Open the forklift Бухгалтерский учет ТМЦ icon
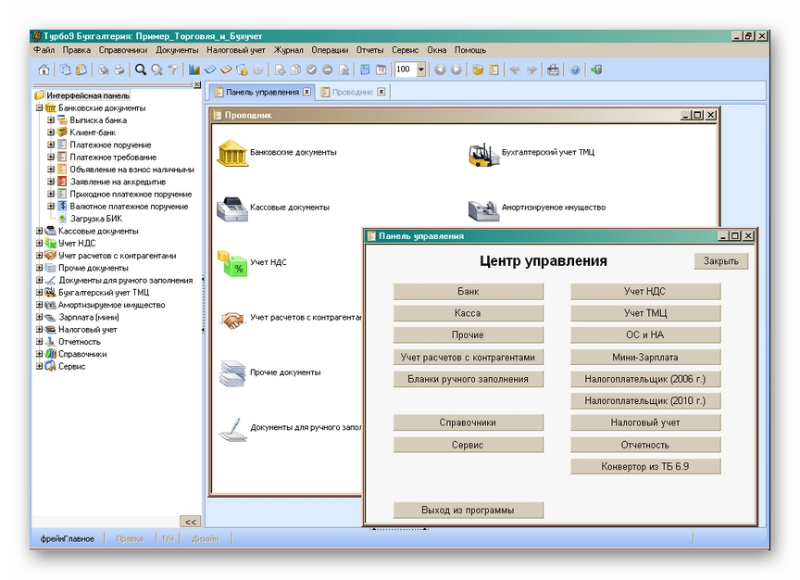The height and width of the screenshot is (580, 800). (483, 154)
